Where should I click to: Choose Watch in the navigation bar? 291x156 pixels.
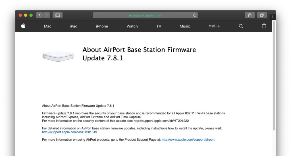click(132, 26)
